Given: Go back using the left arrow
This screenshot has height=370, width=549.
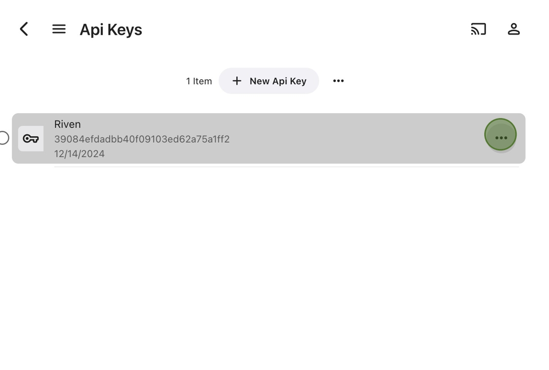Looking at the screenshot, I should (24, 29).
